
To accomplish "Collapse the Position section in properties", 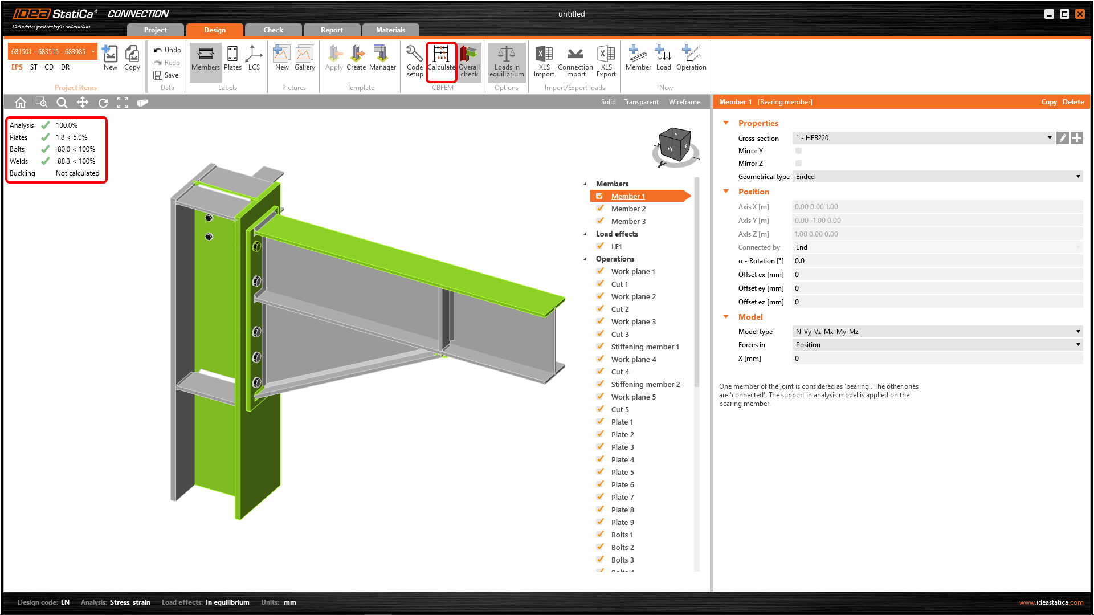I will click(726, 192).
